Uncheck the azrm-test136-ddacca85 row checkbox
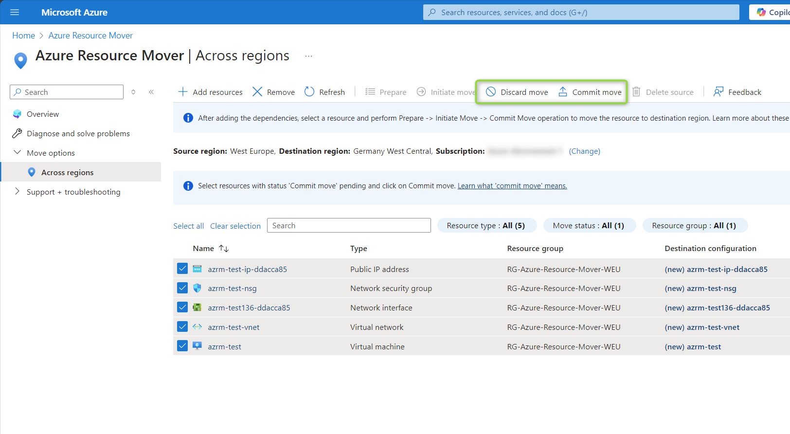Screen dimensions: 790x434 click(182, 307)
